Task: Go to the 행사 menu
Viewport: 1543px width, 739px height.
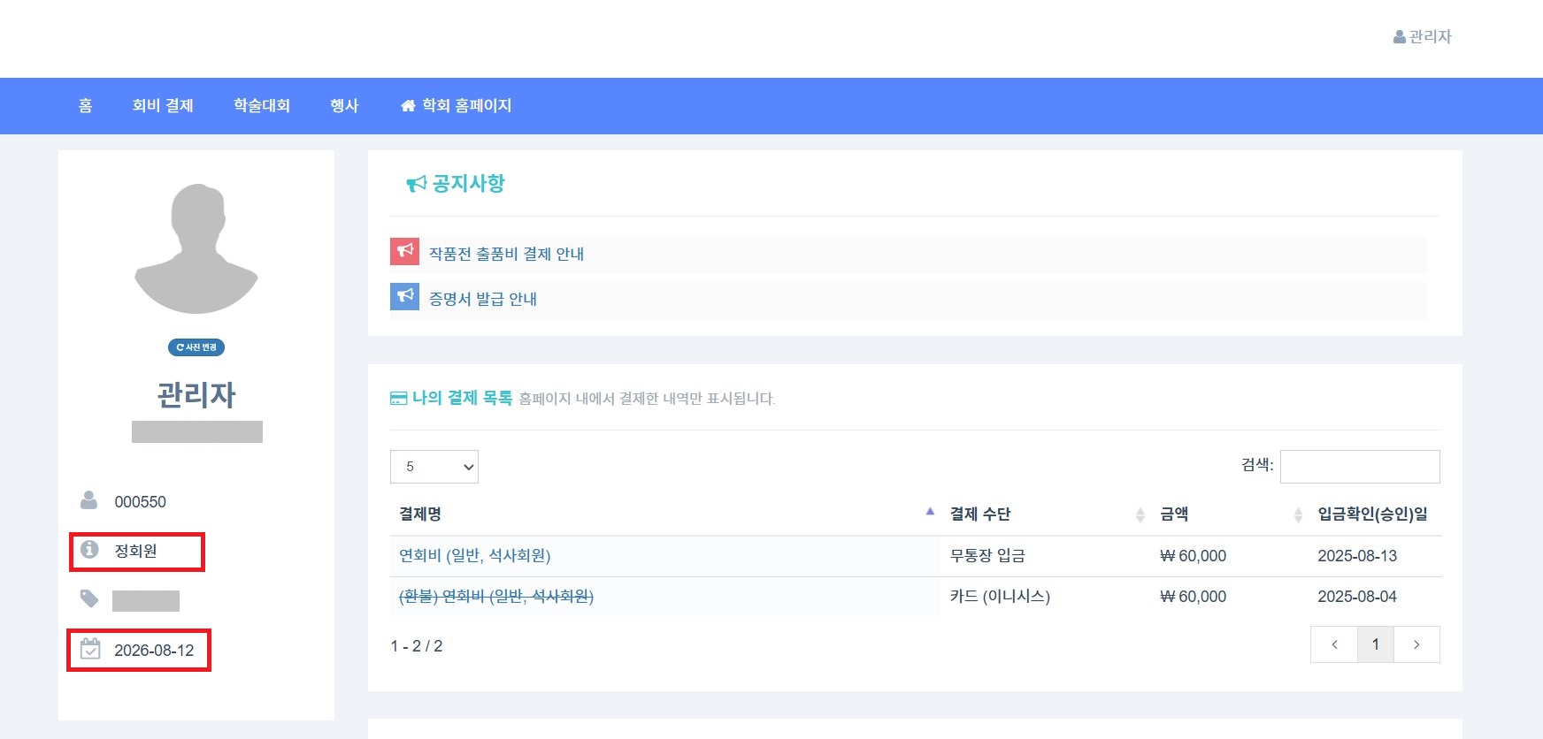Action: (344, 106)
